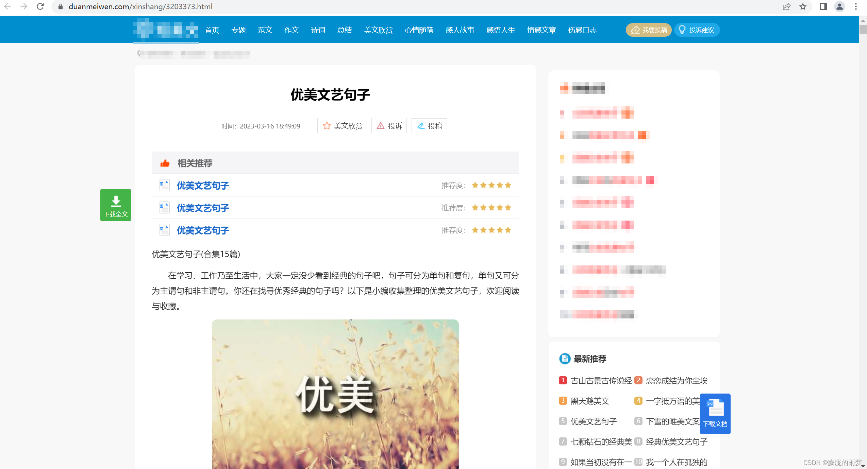This screenshot has width=867, height=469.
Task: Click the green 下载全文 download button
Action: click(x=115, y=205)
